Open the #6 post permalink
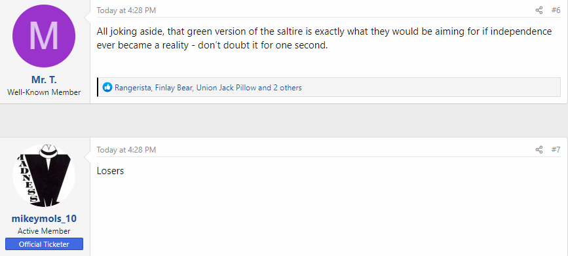568x256 pixels. click(556, 10)
